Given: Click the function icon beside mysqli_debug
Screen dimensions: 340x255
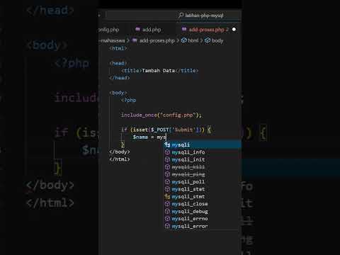Looking at the screenshot, I should pos(167,211).
